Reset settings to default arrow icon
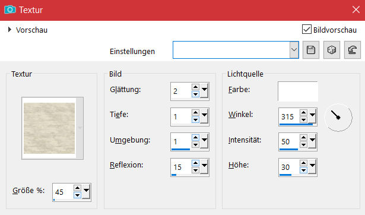 352,50
